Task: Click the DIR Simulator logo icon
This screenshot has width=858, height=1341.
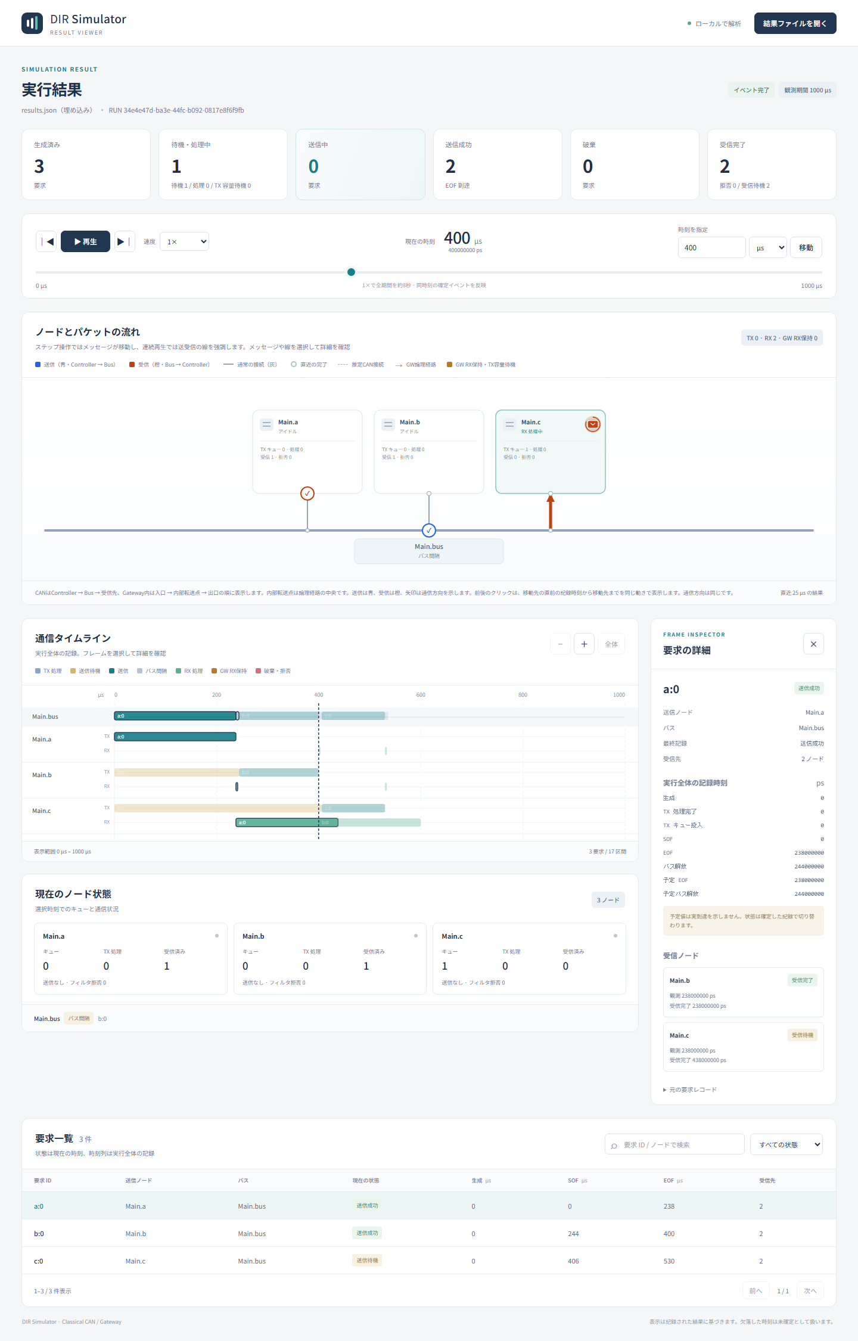Action: pos(32,23)
